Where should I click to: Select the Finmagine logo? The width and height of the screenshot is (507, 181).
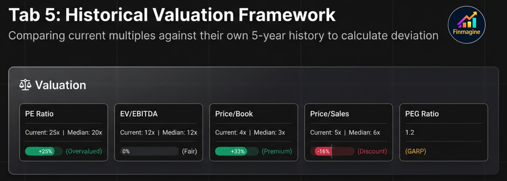point(466,25)
